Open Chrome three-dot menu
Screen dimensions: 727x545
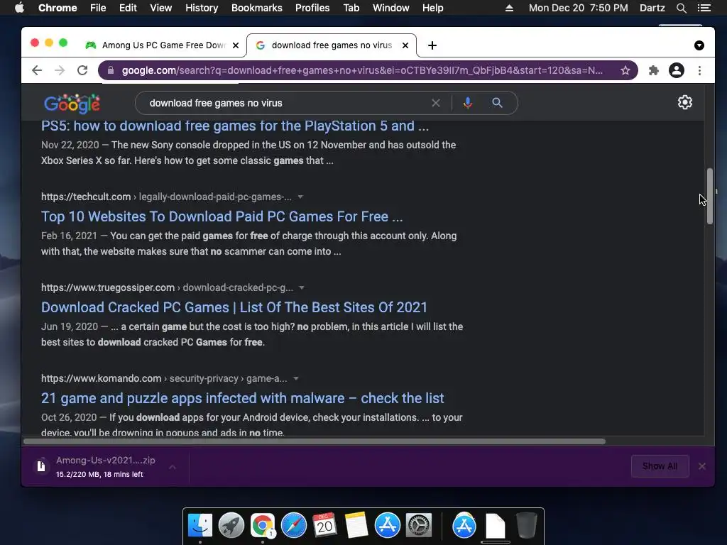coord(699,70)
